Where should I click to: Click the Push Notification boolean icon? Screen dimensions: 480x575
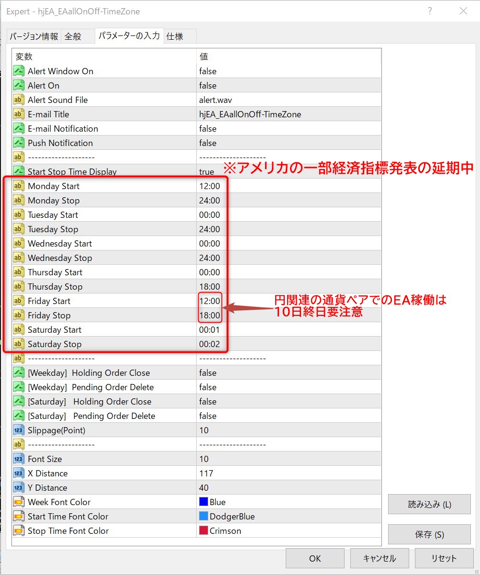click(x=19, y=143)
